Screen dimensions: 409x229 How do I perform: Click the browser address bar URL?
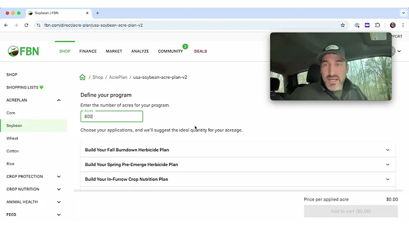93,26
